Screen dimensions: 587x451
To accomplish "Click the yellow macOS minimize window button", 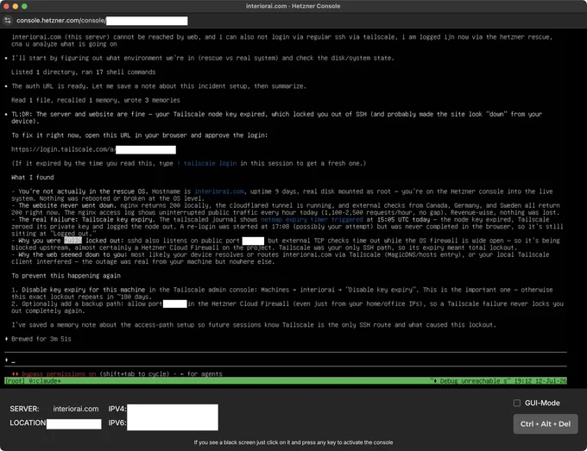I will (16, 6).
